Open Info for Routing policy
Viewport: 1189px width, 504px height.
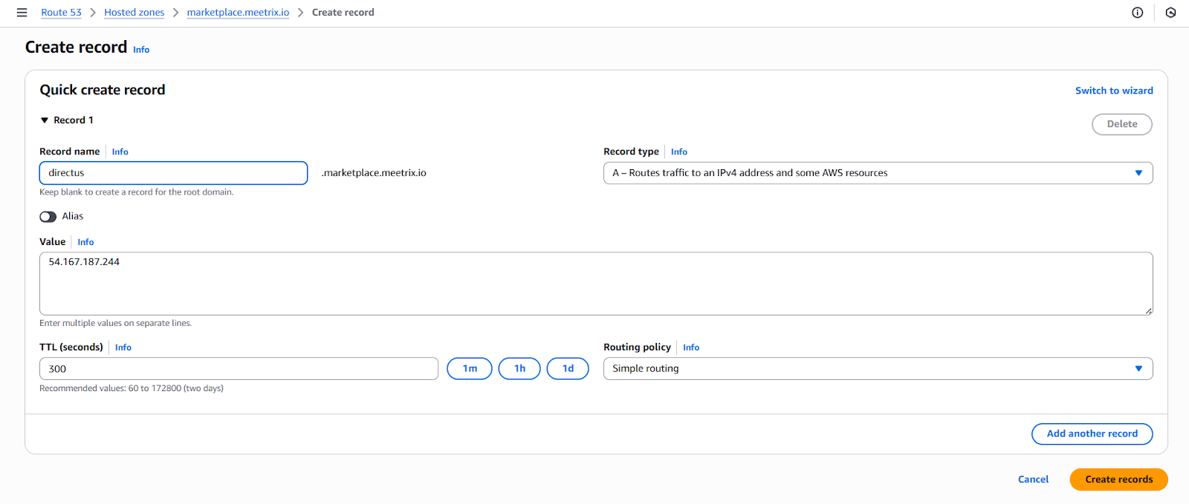pyautogui.click(x=691, y=347)
